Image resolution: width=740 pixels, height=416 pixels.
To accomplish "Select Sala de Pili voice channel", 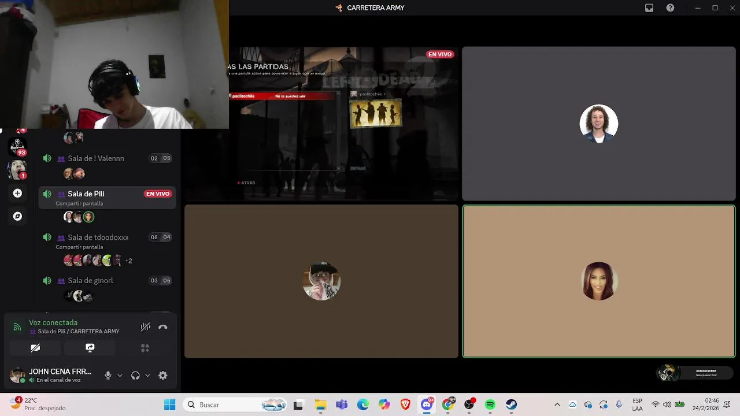I will (x=108, y=198).
